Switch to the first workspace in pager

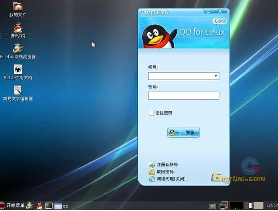click(x=249, y=205)
